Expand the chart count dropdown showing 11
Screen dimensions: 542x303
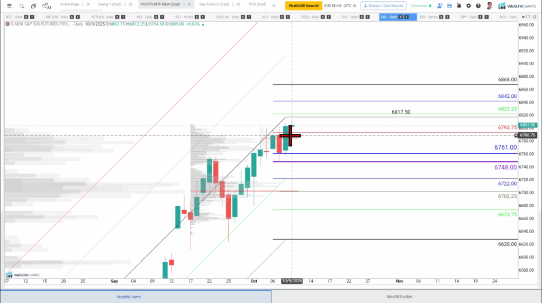click(x=526, y=17)
